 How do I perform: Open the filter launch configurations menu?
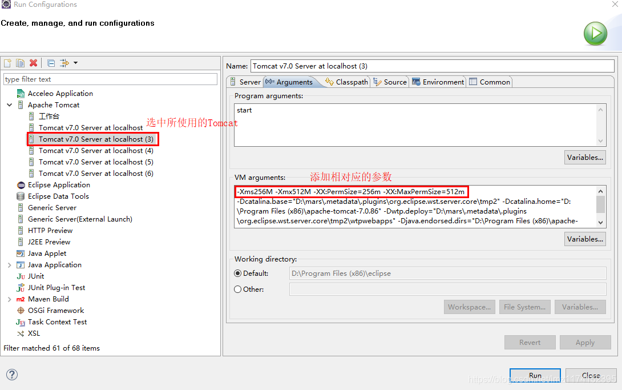(x=64, y=63)
